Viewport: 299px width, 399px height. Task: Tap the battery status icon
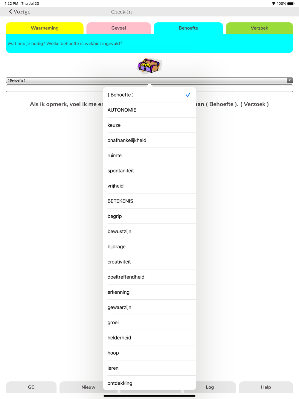point(291,4)
